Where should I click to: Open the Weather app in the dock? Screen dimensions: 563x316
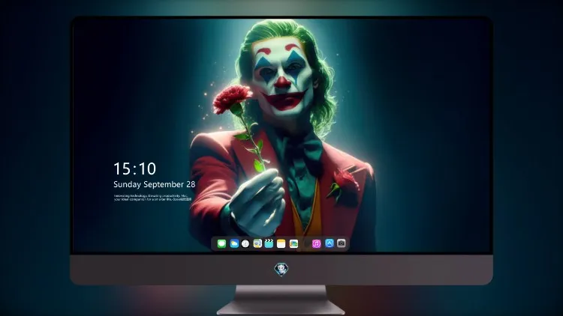click(234, 244)
